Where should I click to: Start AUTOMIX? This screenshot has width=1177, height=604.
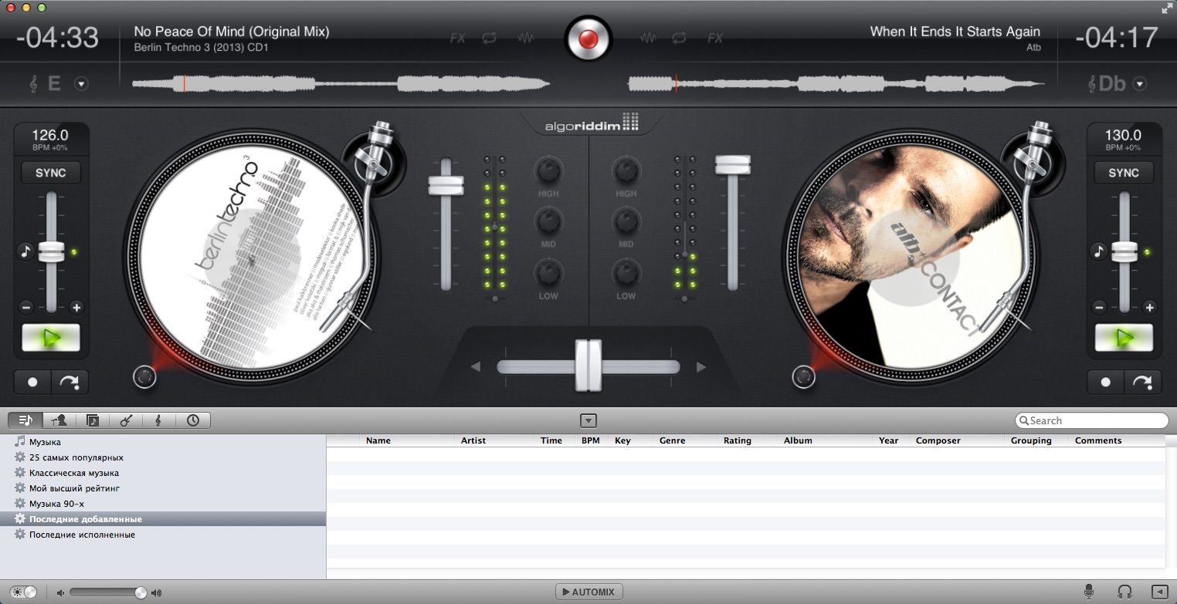[588, 592]
